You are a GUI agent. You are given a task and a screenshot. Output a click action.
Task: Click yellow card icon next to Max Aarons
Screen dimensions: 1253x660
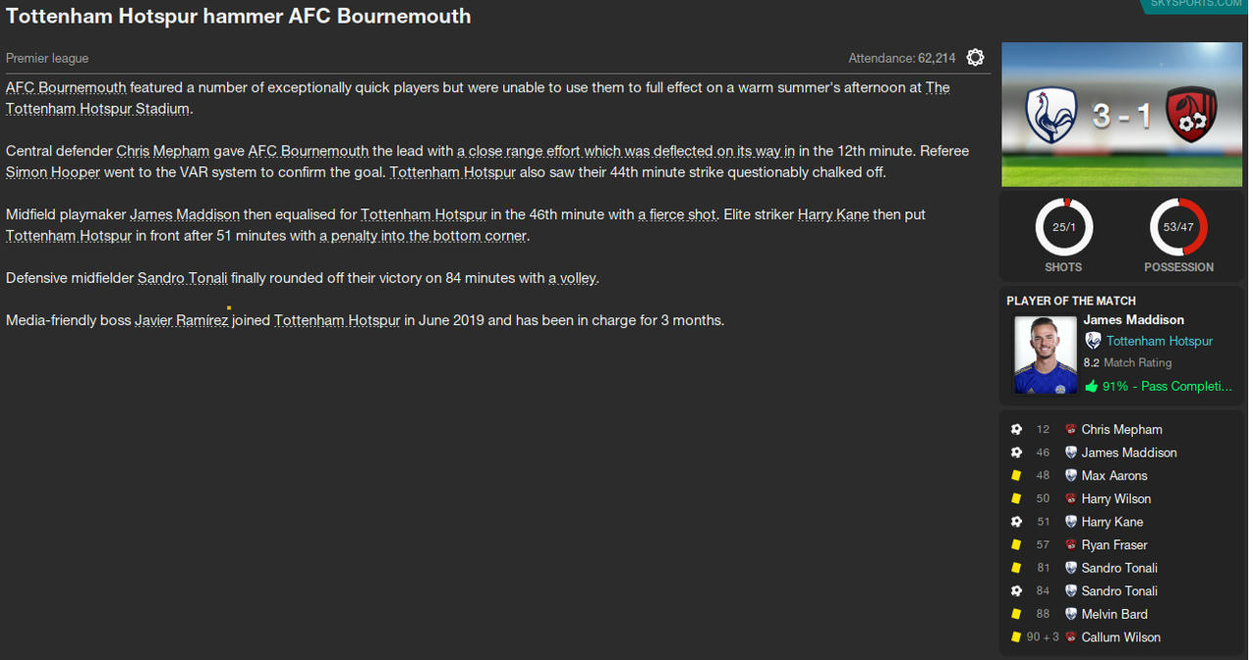coord(1016,476)
